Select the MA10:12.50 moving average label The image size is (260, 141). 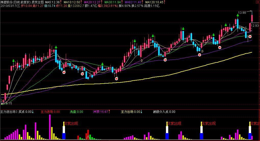72,2
